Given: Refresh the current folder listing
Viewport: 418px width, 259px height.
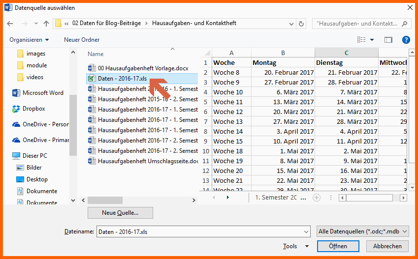Looking at the screenshot, I should [x=301, y=23].
